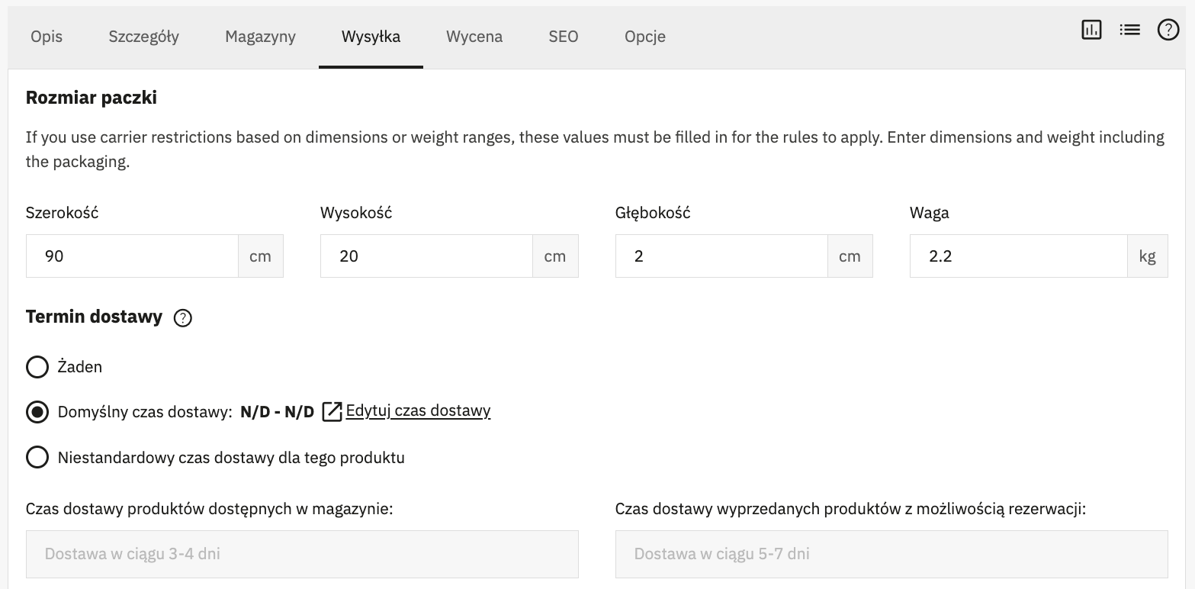Click the in-stock delivery time field
Viewport: 1195px width, 589px height.
point(302,554)
